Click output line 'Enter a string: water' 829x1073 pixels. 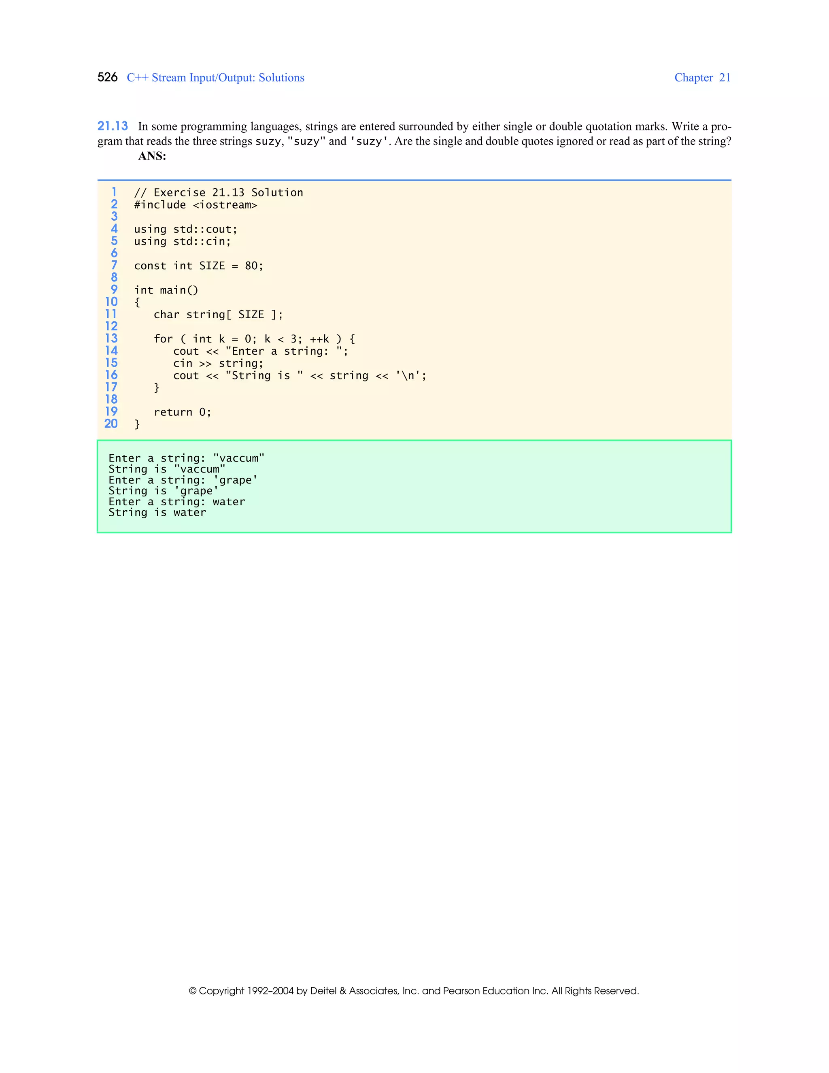click(177, 502)
